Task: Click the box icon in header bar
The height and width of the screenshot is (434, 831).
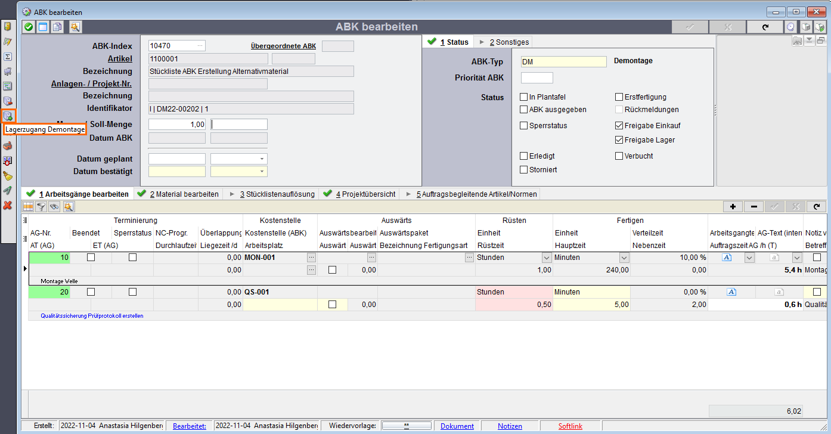Action: click(x=806, y=27)
